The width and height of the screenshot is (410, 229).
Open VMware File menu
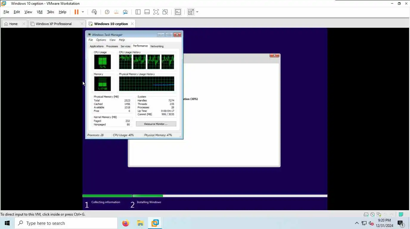point(6,12)
